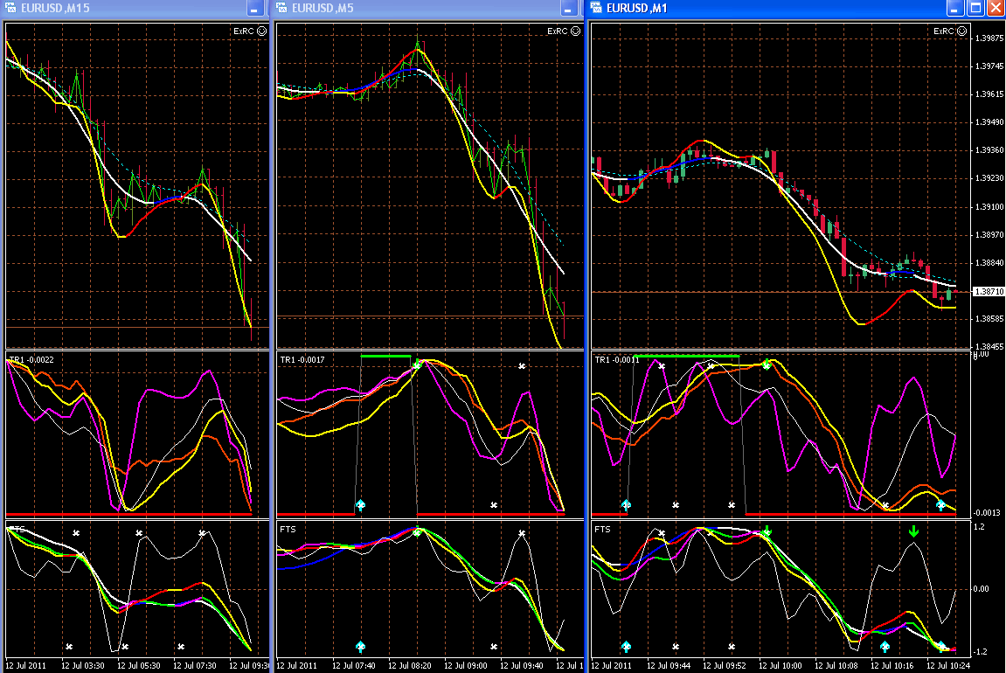The width and height of the screenshot is (1006, 673).
Task: Click the ExRC smiley face in the M15 chart
Action: [x=261, y=31]
